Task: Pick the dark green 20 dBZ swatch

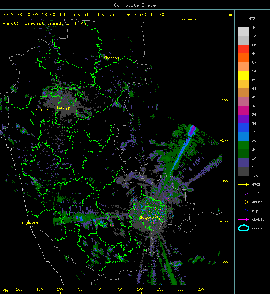Action: click(x=243, y=154)
